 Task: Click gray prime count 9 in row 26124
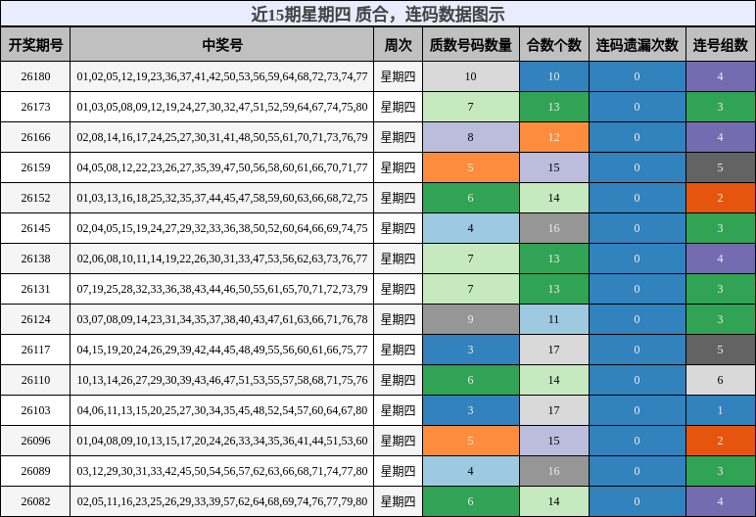click(x=471, y=319)
